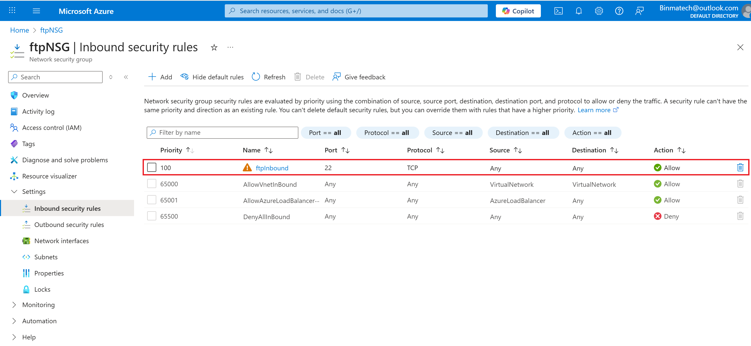Open the Cloud Shell terminal icon
751x346 pixels.
coord(558,11)
